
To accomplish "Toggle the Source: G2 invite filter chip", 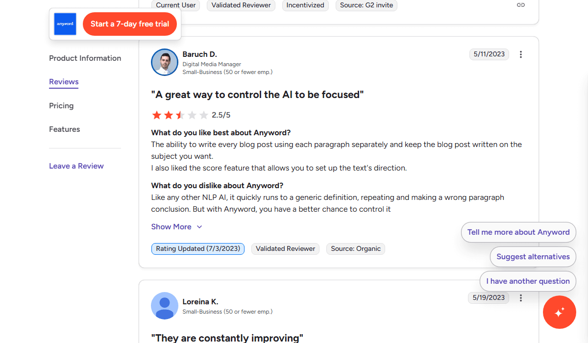I will click(366, 5).
